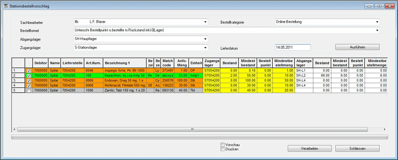Expand the Bestellkategorie dropdown
The width and height of the screenshot is (398, 160).
[x=377, y=22]
